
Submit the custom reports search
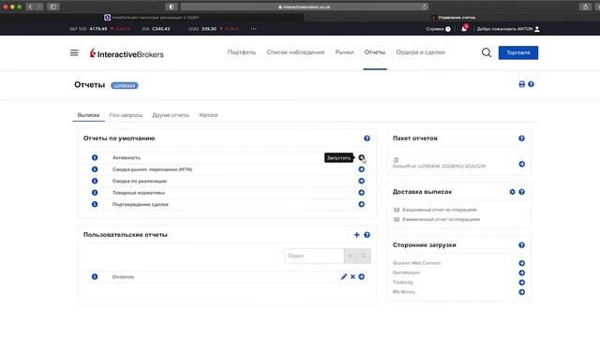pos(364,256)
